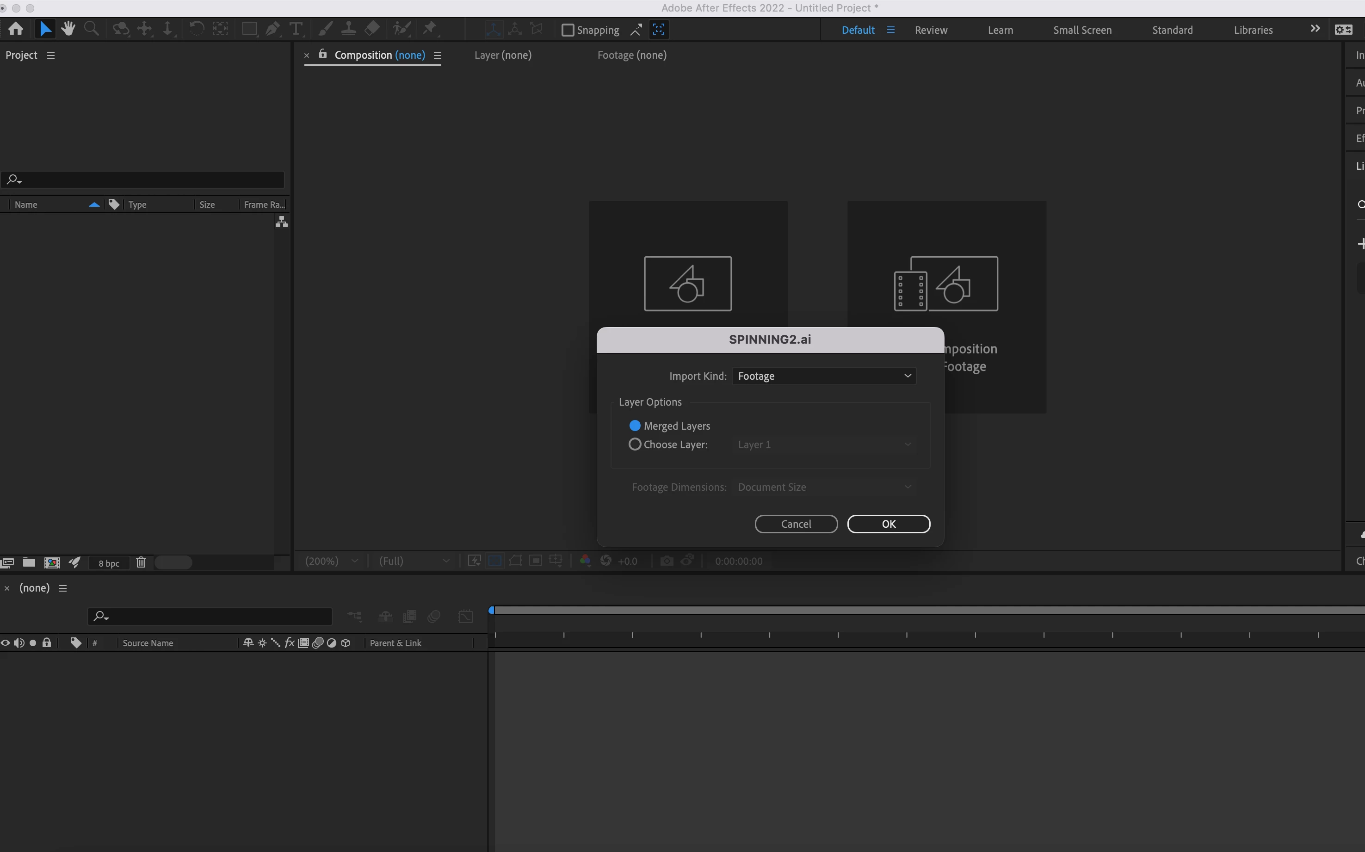Select the Hand tool in toolbar
Viewport: 1365px width, 852px height.
[68, 29]
